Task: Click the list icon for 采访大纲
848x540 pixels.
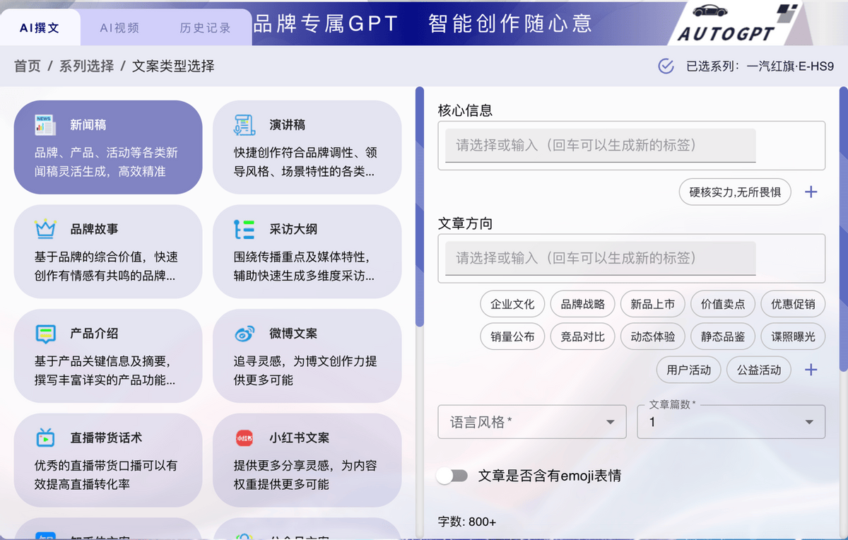Action: [245, 229]
